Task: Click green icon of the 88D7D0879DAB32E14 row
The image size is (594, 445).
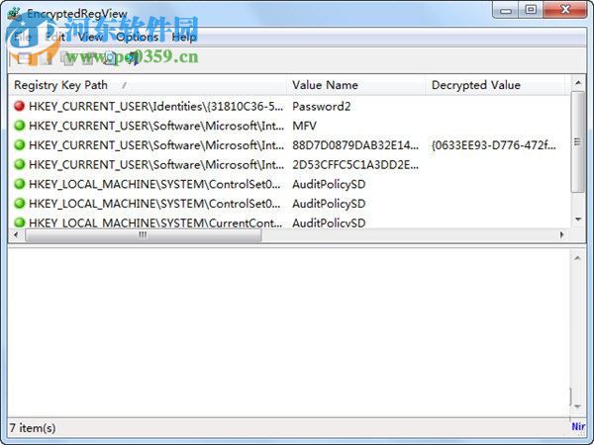Action: click(x=20, y=145)
